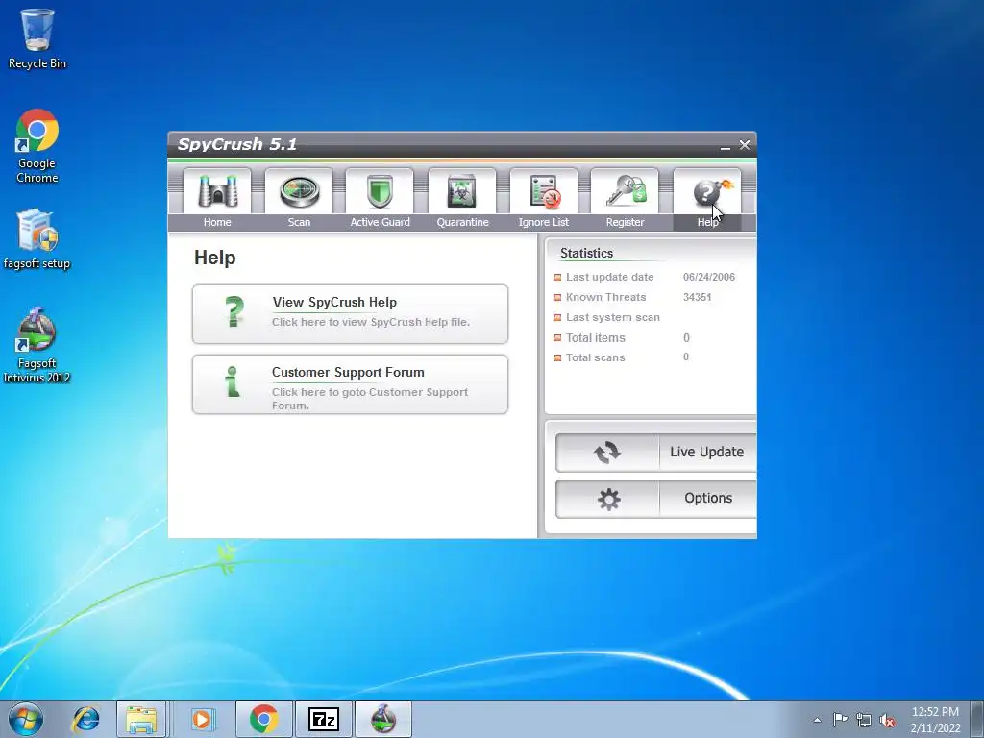Click the Known Threats value 34351
This screenshot has width=984, height=738.
pos(698,297)
